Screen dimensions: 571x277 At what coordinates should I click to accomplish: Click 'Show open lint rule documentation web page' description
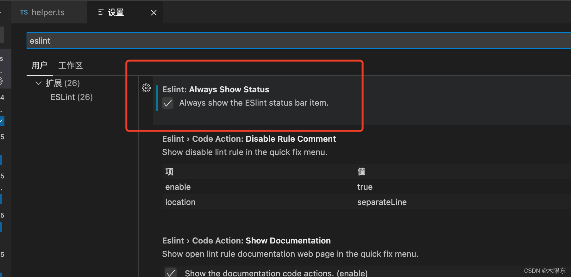[290, 254]
